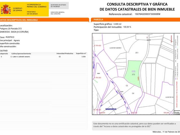The width and height of the screenshot is (180, 135).
Task: Click the 'Cultivo/aprovechamiento' column header
Action: pos(21,54)
